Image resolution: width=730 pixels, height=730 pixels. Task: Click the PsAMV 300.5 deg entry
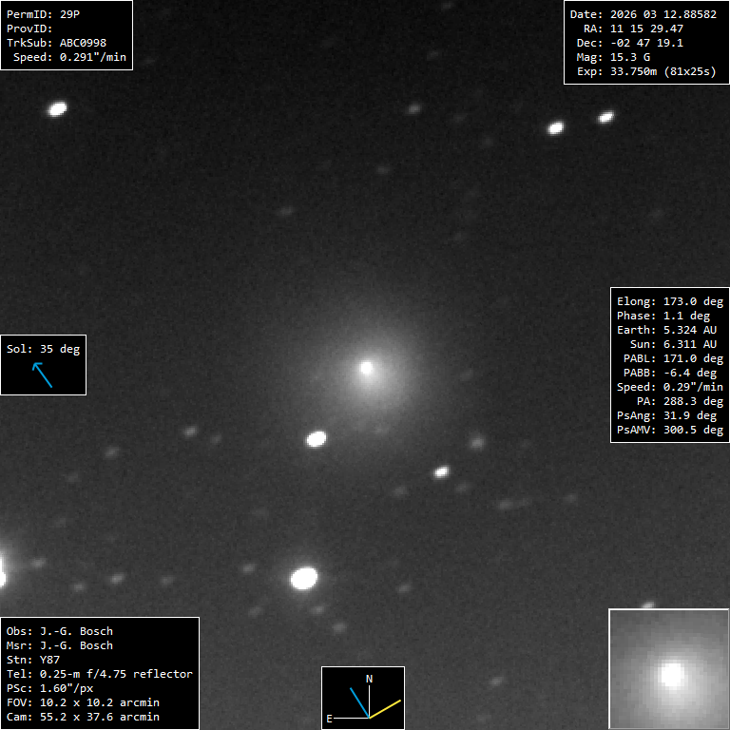point(669,430)
